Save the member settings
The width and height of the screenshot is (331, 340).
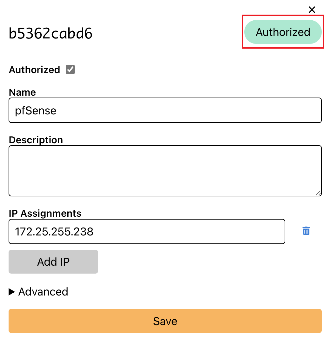pyautogui.click(x=165, y=321)
